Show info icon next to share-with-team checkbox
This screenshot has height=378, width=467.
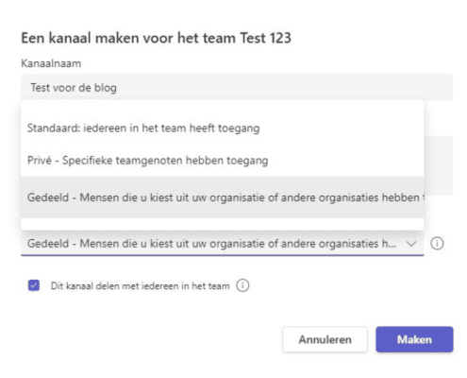[242, 285]
